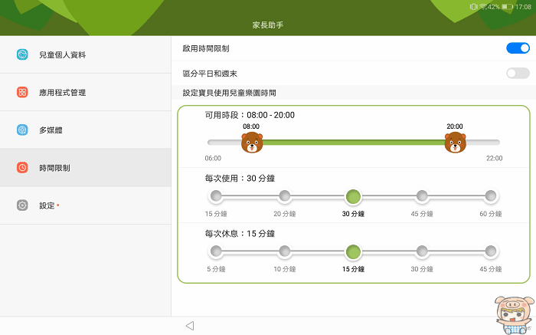The height and width of the screenshot is (335, 536).
Task: Select 60 分鐘 usage duration point
Action: coord(491,196)
